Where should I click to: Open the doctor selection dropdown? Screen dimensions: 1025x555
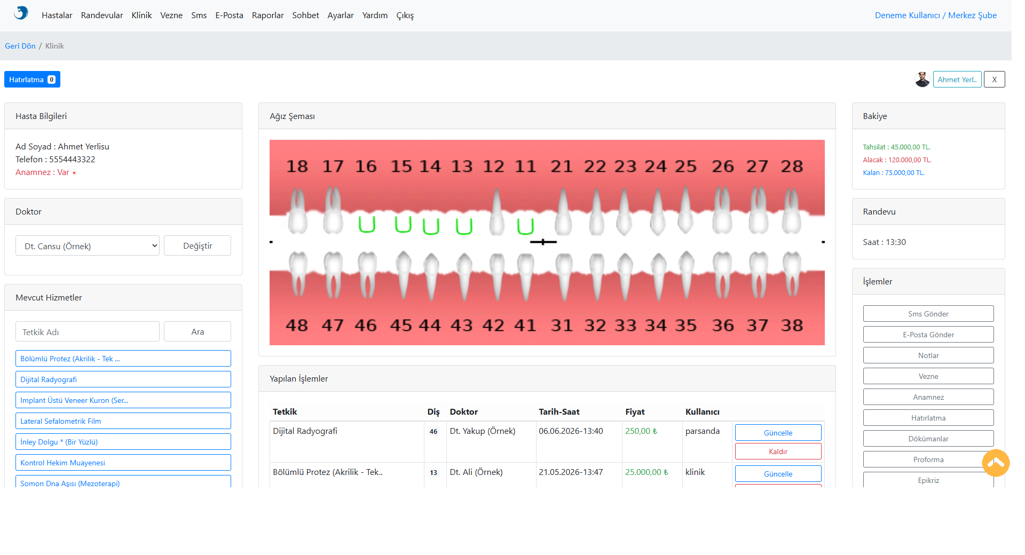tap(88, 246)
